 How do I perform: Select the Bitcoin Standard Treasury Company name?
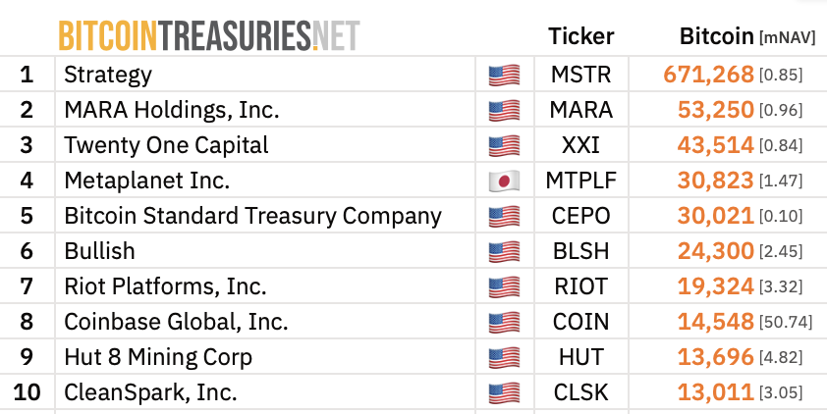pyautogui.click(x=252, y=216)
